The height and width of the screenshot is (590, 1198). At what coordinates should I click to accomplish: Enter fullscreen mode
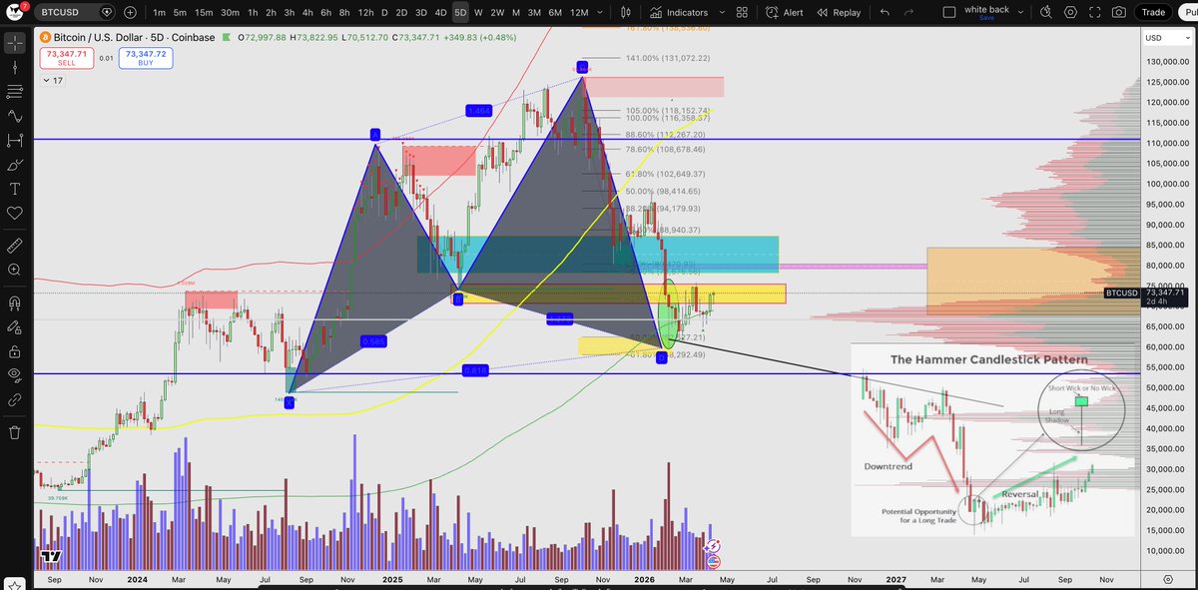(x=1093, y=12)
